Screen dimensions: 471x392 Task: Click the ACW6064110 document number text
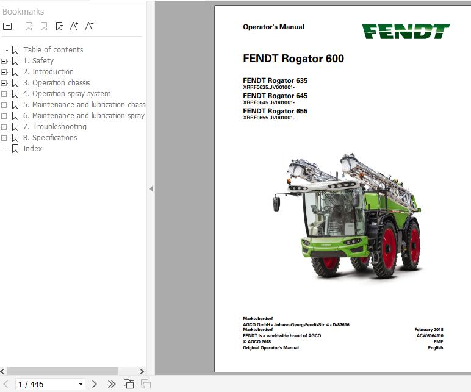click(430, 335)
